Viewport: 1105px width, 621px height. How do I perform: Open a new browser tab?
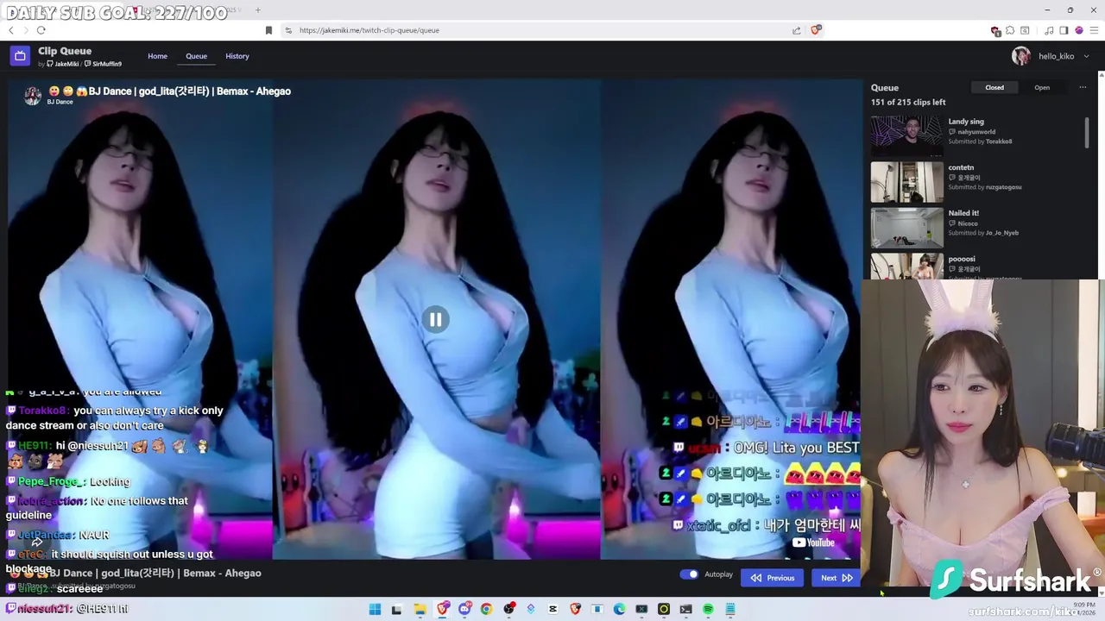point(257,10)
